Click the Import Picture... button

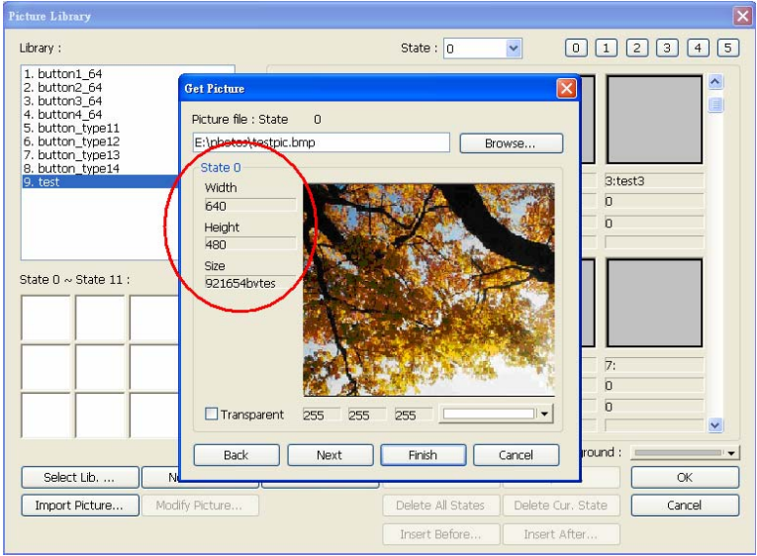point(80,506)
